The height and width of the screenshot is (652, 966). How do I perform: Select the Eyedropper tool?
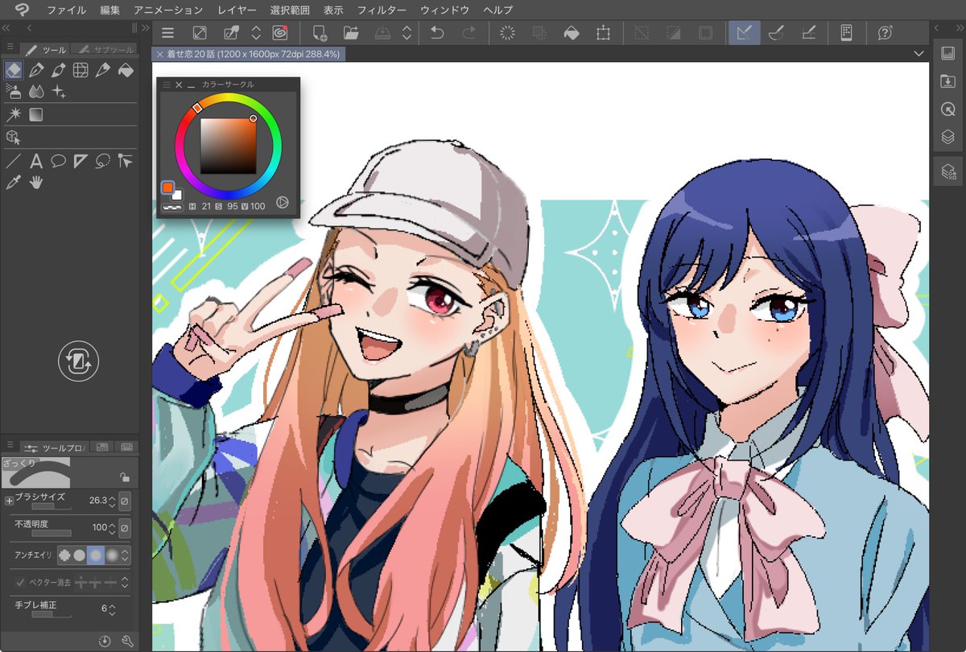pos(13,183)
